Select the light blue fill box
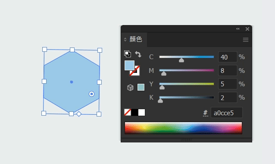Screen dimensions: 275x164 129,65
